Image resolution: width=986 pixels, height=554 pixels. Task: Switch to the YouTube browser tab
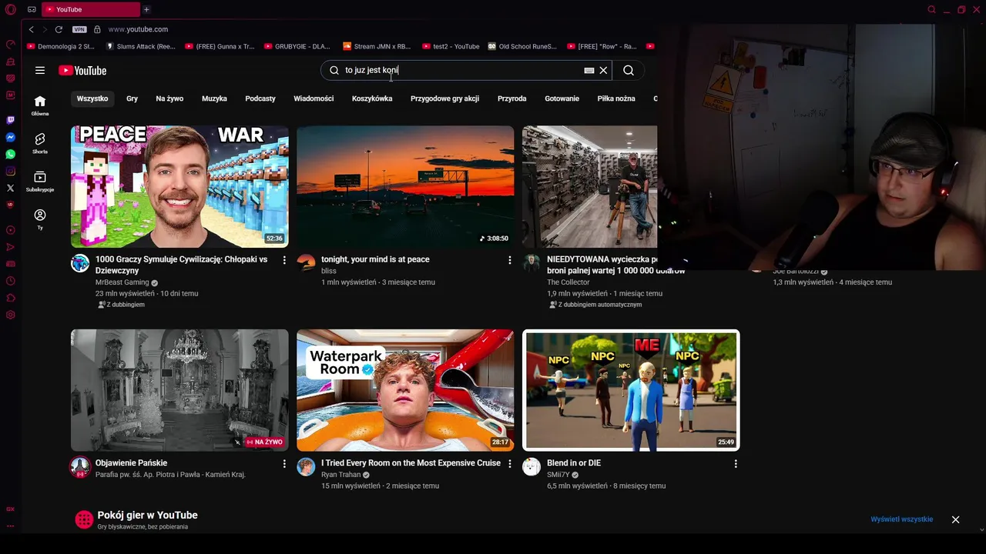90,9
